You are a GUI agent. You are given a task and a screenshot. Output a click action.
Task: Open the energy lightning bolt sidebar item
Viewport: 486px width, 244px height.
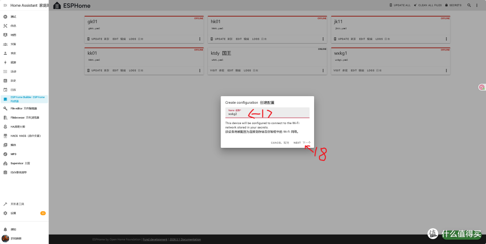pos(5,62)
